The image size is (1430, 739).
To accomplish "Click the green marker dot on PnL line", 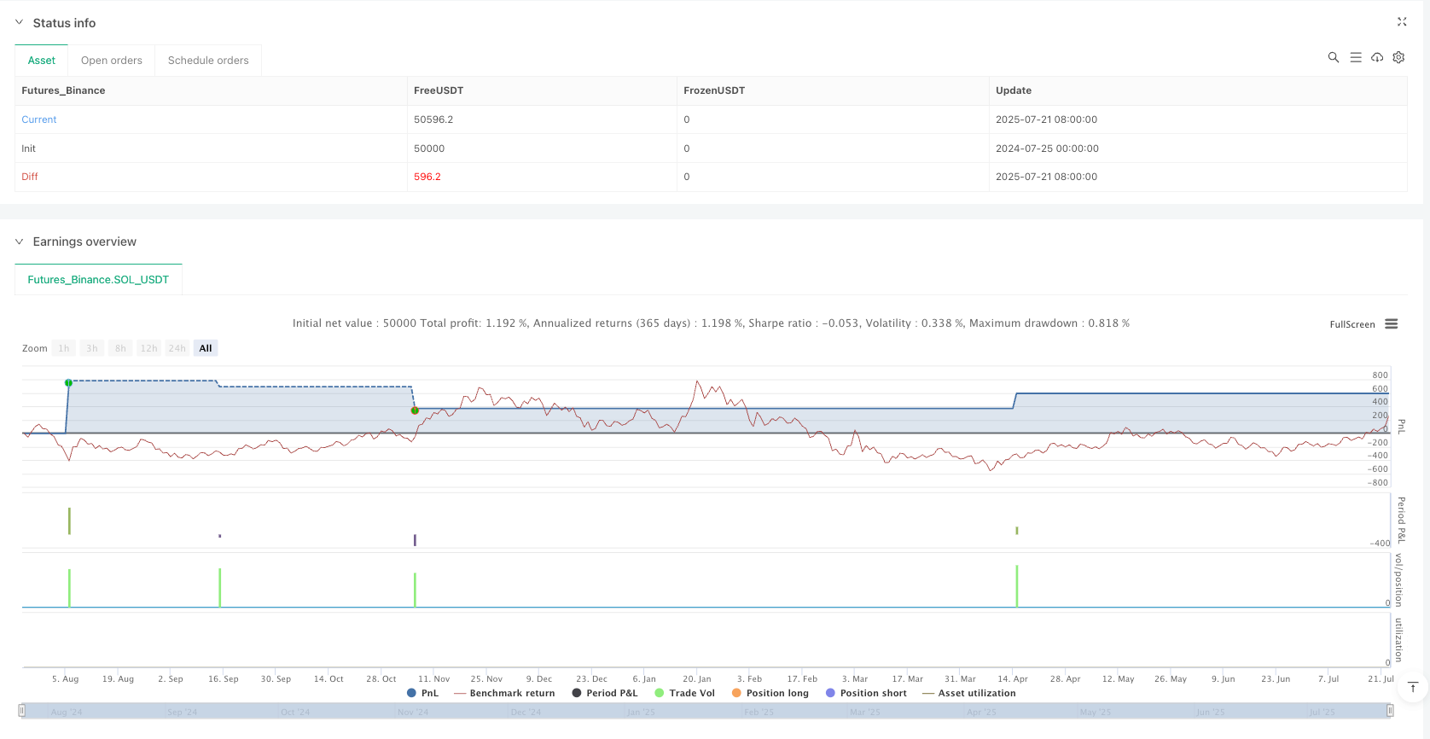I will [68, 383].
